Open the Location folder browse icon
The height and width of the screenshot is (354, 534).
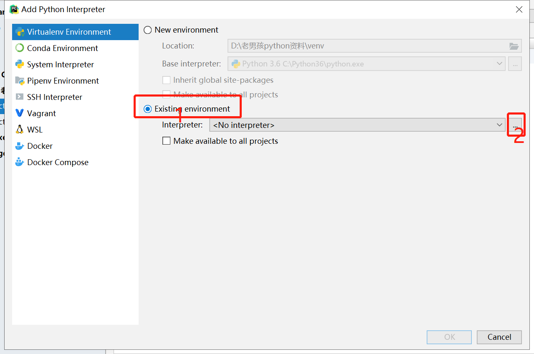pyautogui.click(x=514, y=46)
